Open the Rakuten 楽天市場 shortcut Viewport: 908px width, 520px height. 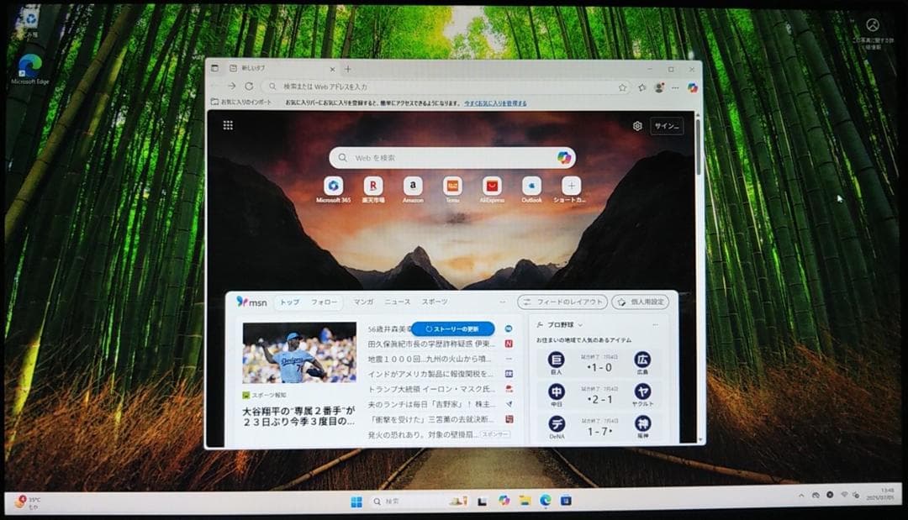372,186
